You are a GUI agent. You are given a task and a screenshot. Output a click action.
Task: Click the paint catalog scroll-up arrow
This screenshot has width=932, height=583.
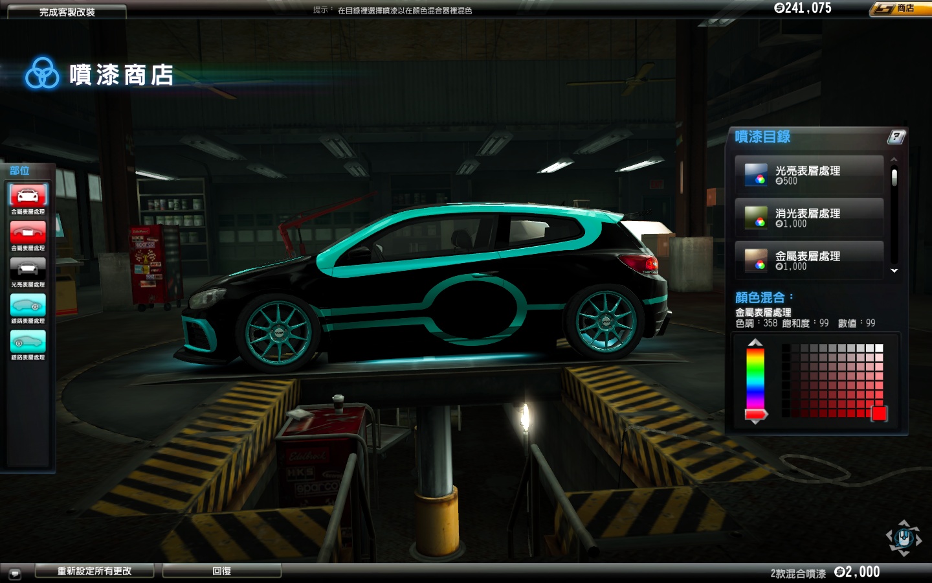[x=894, y=159]
